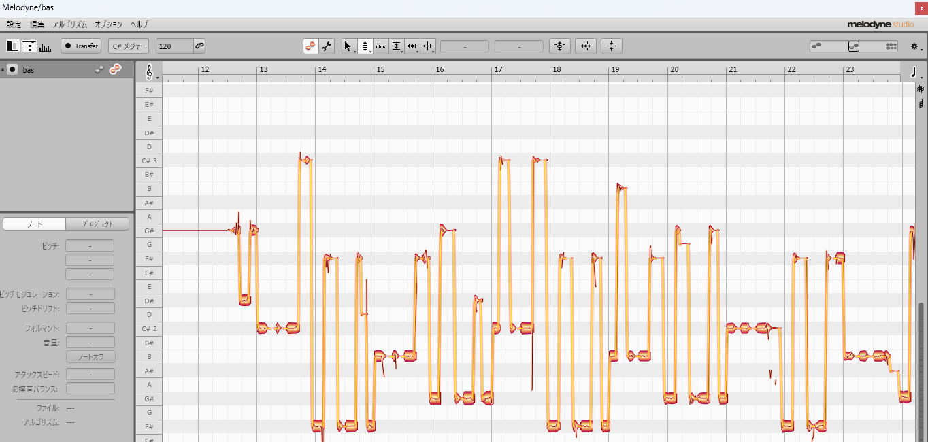This screenshot has height=442, width=928.
Task: Switch to the プロジェクト tab
Action: click(97, 223)
